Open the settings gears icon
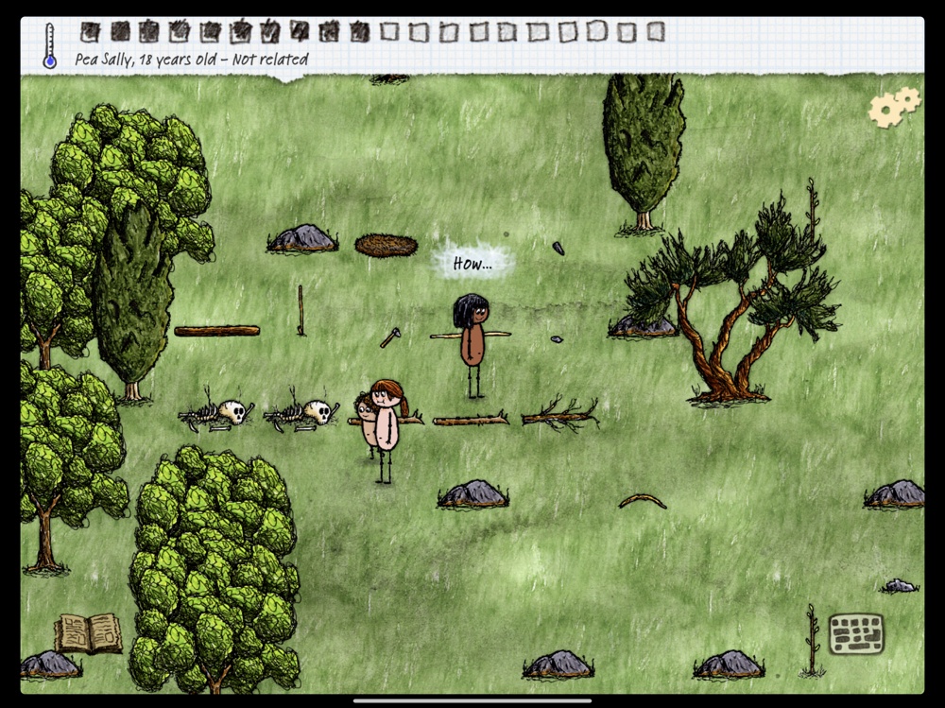The height and width of the screenshot is (708, 945). point(894,107)
